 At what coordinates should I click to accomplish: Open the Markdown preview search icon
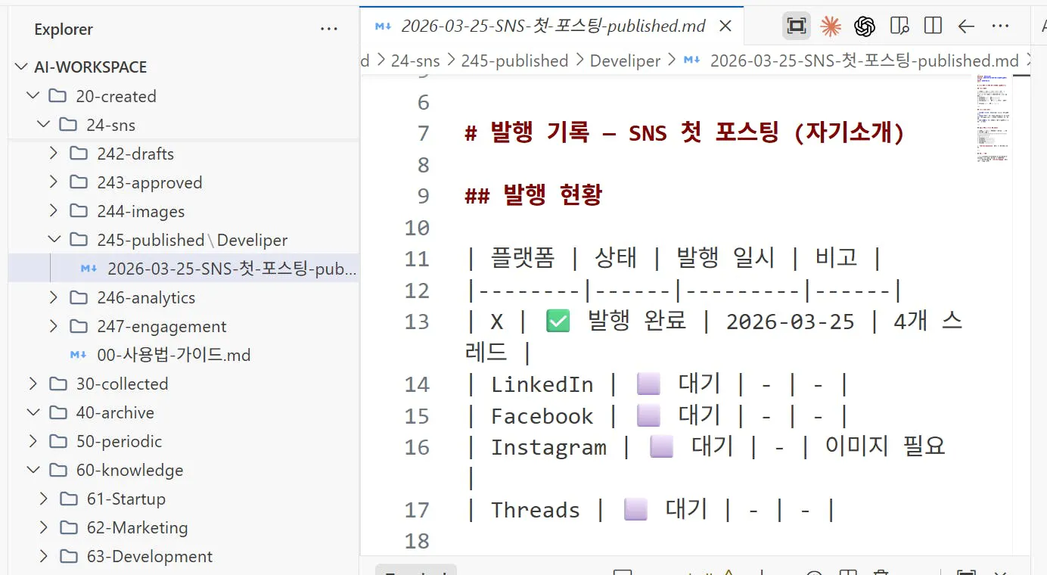point(899,25)
